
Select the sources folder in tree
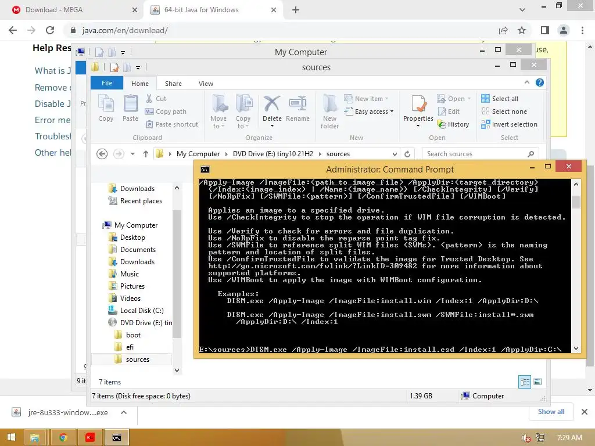(132, 359)
